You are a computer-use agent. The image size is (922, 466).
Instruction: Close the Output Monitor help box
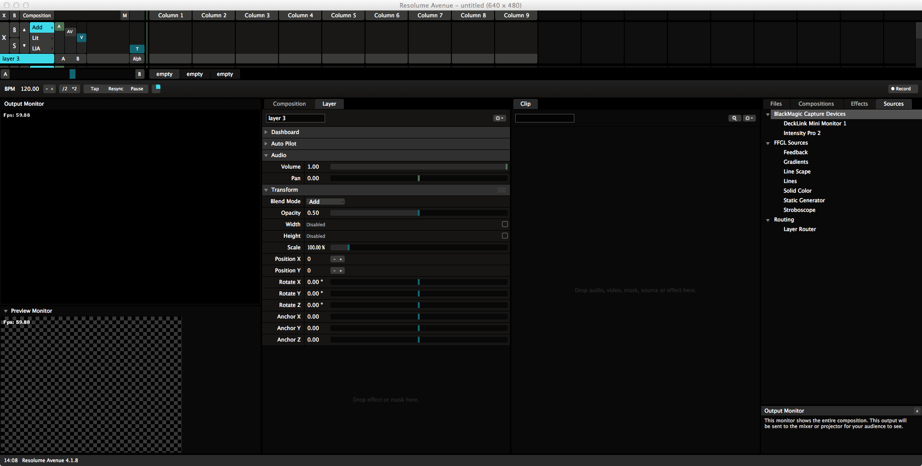tap(917, 411)
